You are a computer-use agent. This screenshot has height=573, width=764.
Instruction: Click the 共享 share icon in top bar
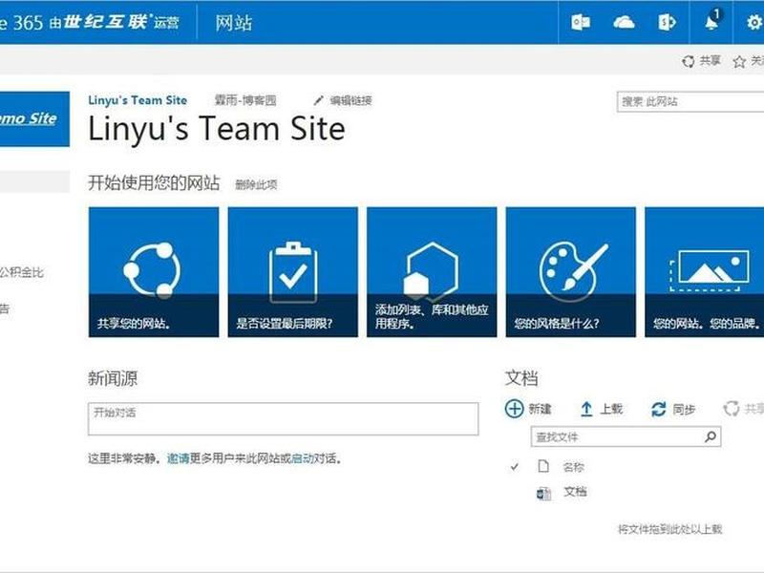point(689,61)
